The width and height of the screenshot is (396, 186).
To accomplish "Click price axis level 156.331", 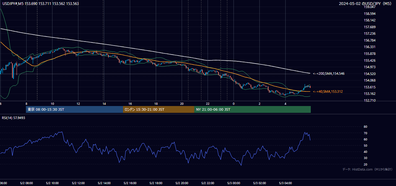I will [x=370, y=47].
